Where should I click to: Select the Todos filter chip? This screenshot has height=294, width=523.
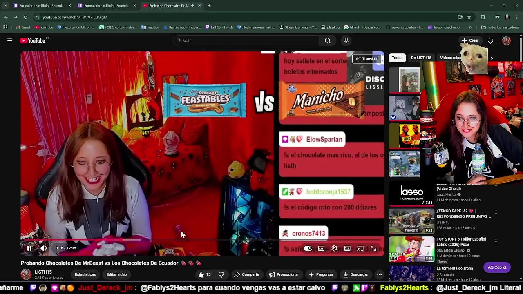[397, 58]
